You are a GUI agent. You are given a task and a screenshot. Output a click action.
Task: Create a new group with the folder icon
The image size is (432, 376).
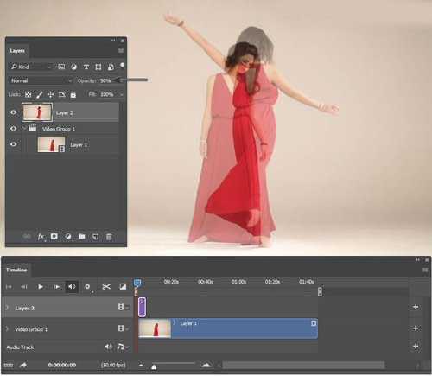coord(82,237)
